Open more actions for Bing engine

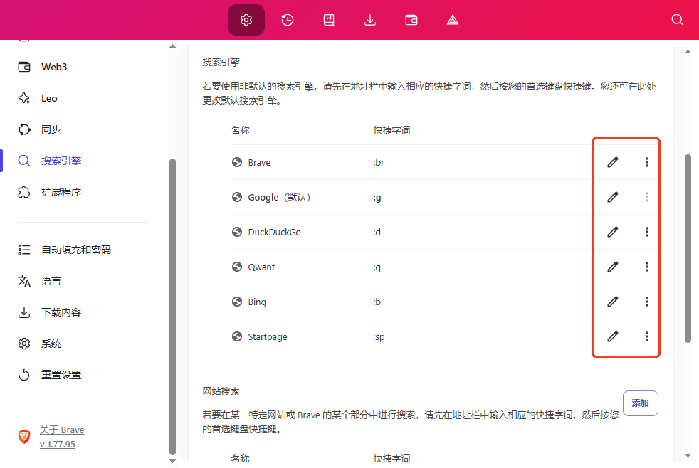pos(647,302)
